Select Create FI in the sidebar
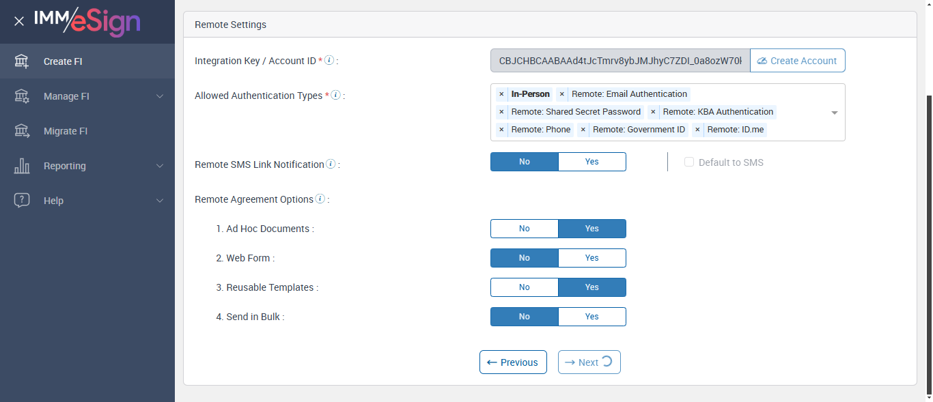Viewport: 933px width, 402px height. (x=63, y=61)
